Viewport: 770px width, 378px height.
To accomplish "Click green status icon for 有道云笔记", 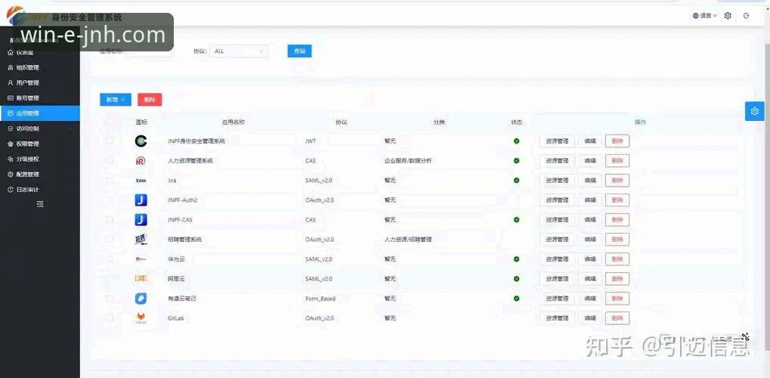I will (x=516, y=299).
